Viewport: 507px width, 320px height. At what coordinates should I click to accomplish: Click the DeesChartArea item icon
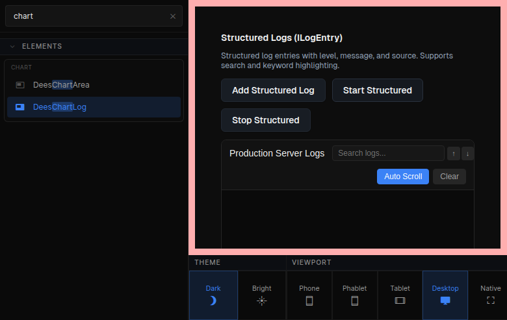coord(20,84)
